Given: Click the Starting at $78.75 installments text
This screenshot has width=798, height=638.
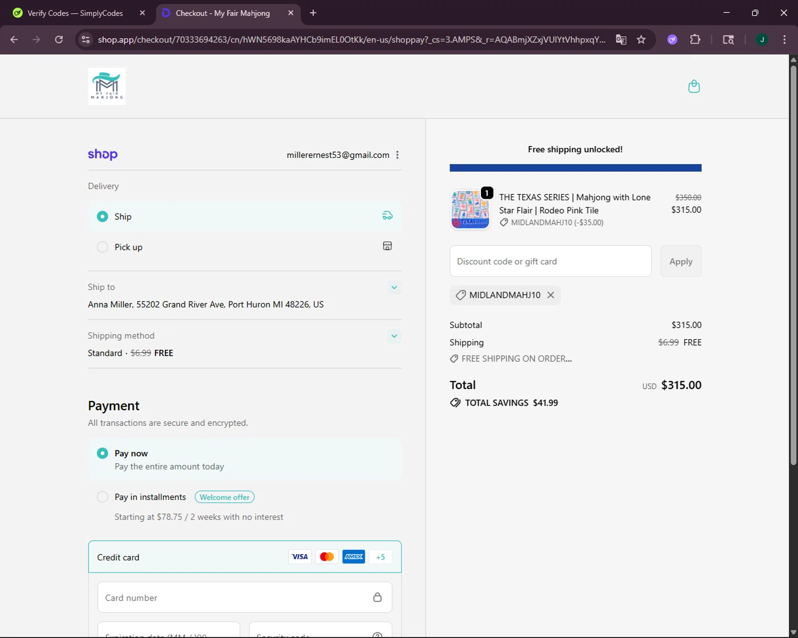Looking at the screenshot, I should coord(199,517).
